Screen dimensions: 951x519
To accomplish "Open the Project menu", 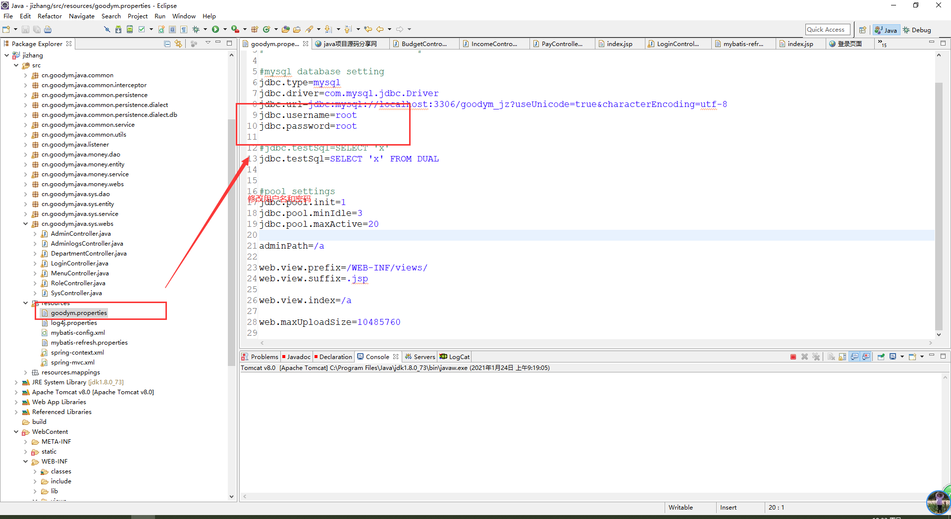I will (138, 16).
